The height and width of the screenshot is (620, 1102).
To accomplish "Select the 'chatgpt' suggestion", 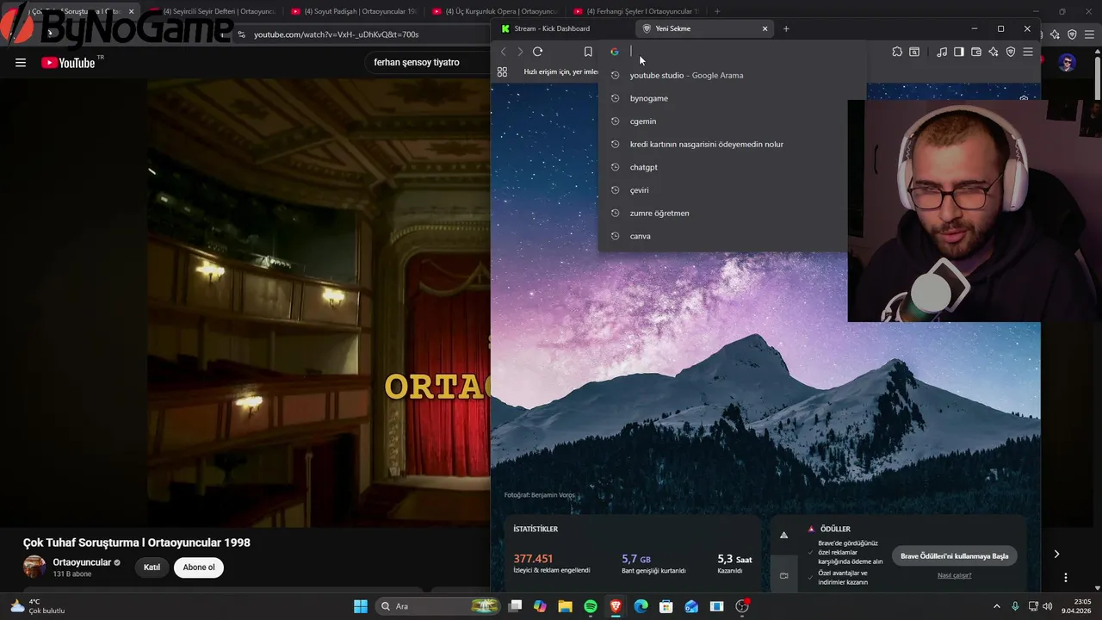I will [723, 167].
